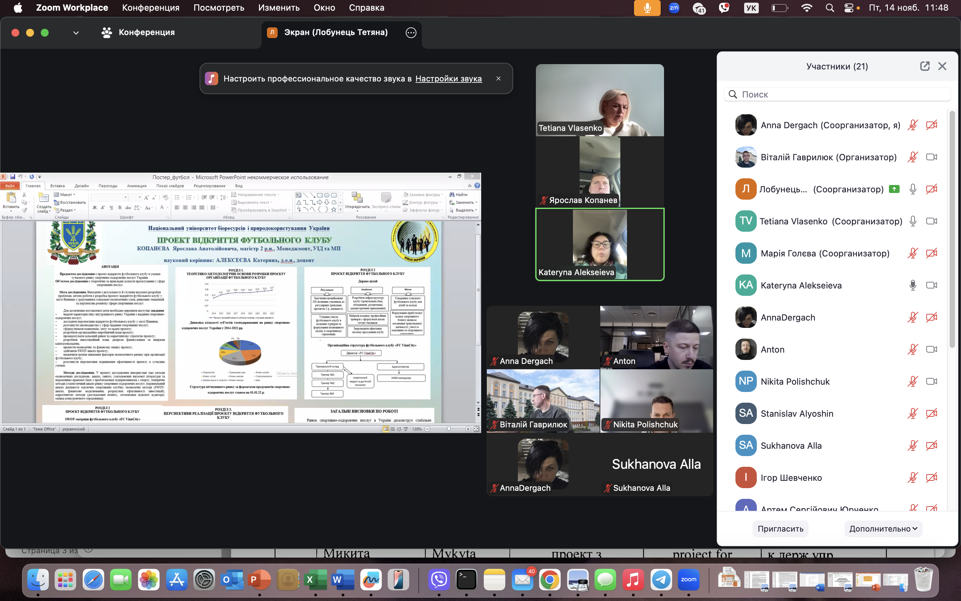
Task: Open Spotlight search in the menu bar
Action: click(x=830, y=8)
